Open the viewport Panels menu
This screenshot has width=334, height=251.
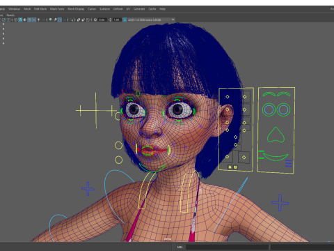tap(10, 15)
